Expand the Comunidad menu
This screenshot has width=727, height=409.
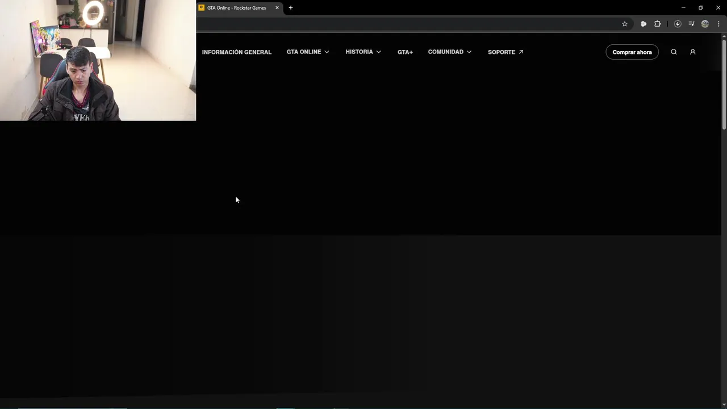(x=450, y=52)
